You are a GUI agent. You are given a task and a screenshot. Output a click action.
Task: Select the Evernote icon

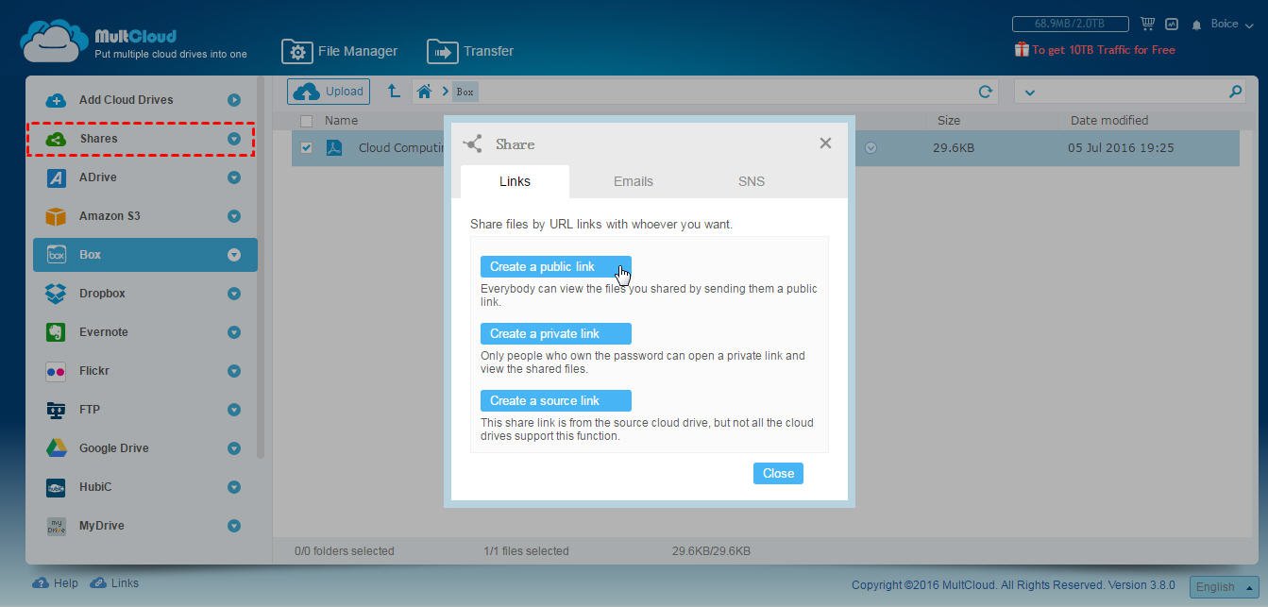click(x=56, y=332)
